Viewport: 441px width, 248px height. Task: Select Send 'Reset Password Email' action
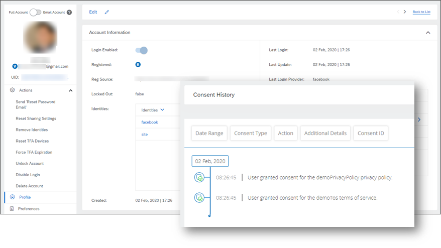36,104
